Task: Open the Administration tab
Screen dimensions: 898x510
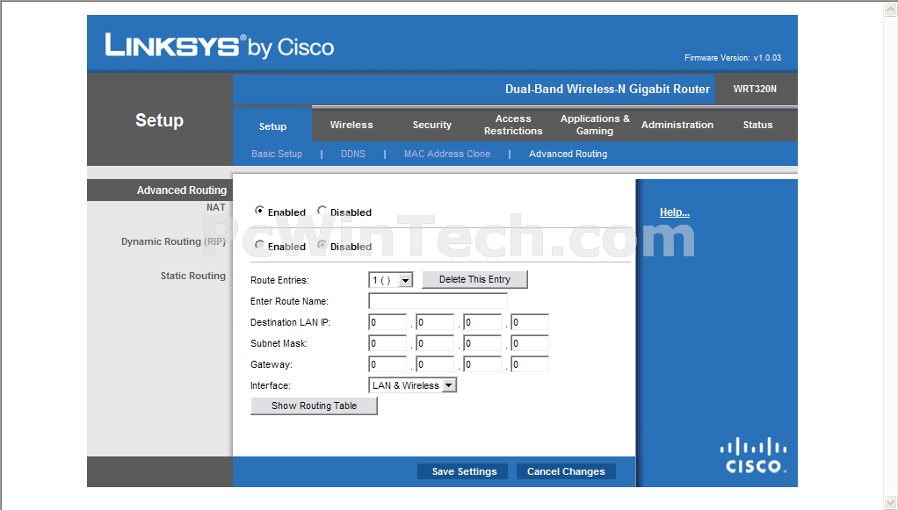Action: [677, 125]
